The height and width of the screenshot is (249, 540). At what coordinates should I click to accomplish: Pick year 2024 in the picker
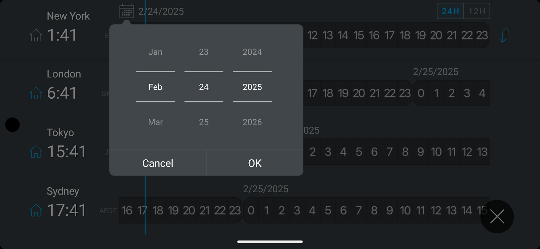tap(252, 52)
